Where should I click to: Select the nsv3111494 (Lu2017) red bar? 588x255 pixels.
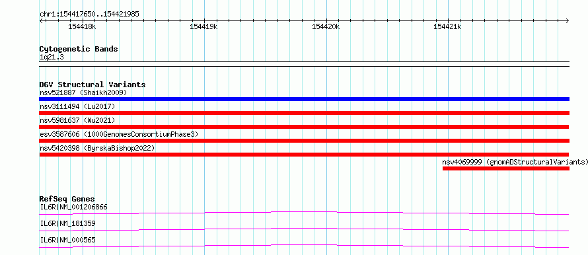tap(304, 113)
